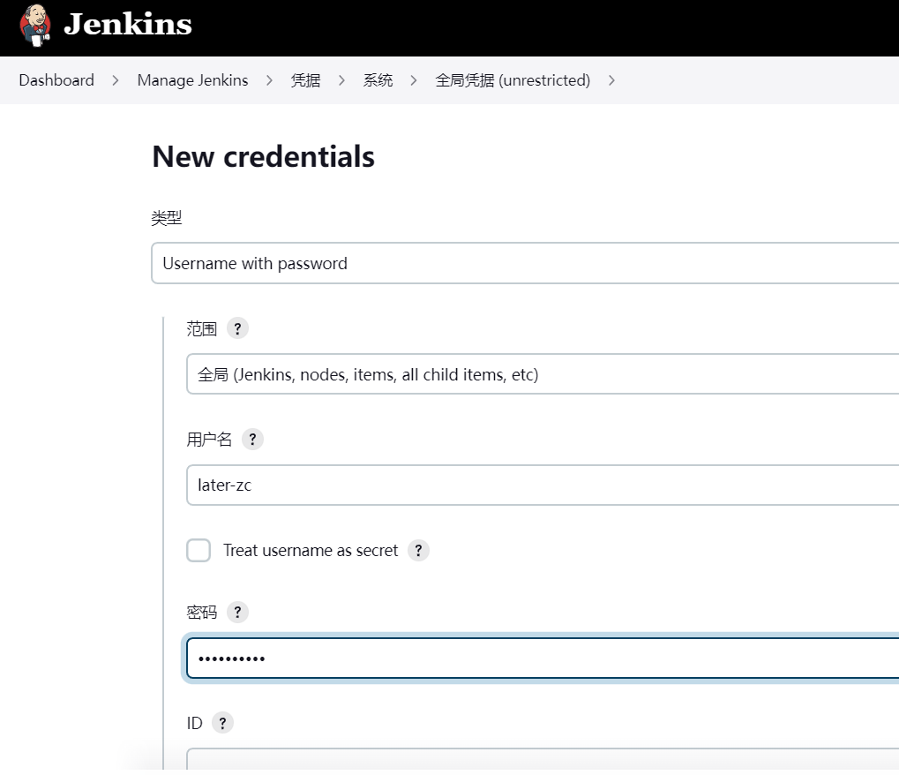Click the 用户名 label
This screenshot has width=899, height=775.
(x=209, y=440)
